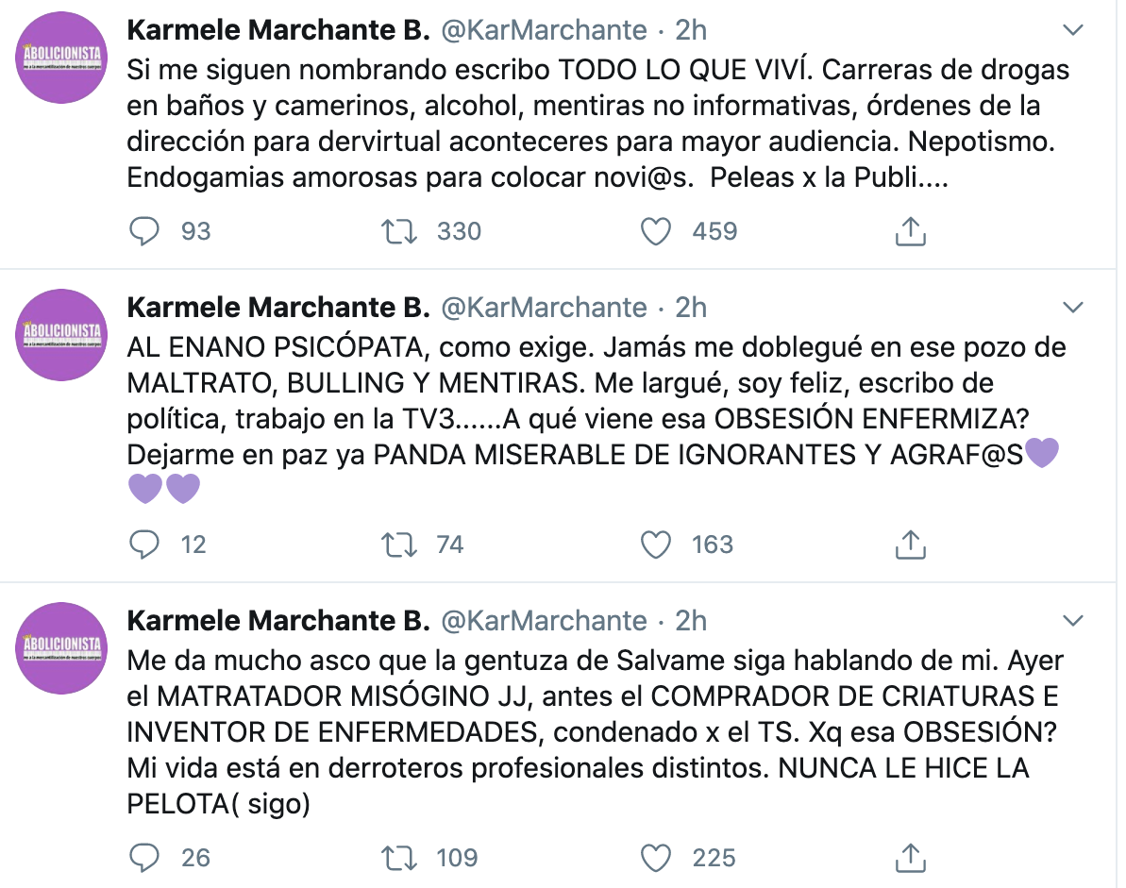
Task: Like the tweet with 163 likes
Action: coord(656,544)
